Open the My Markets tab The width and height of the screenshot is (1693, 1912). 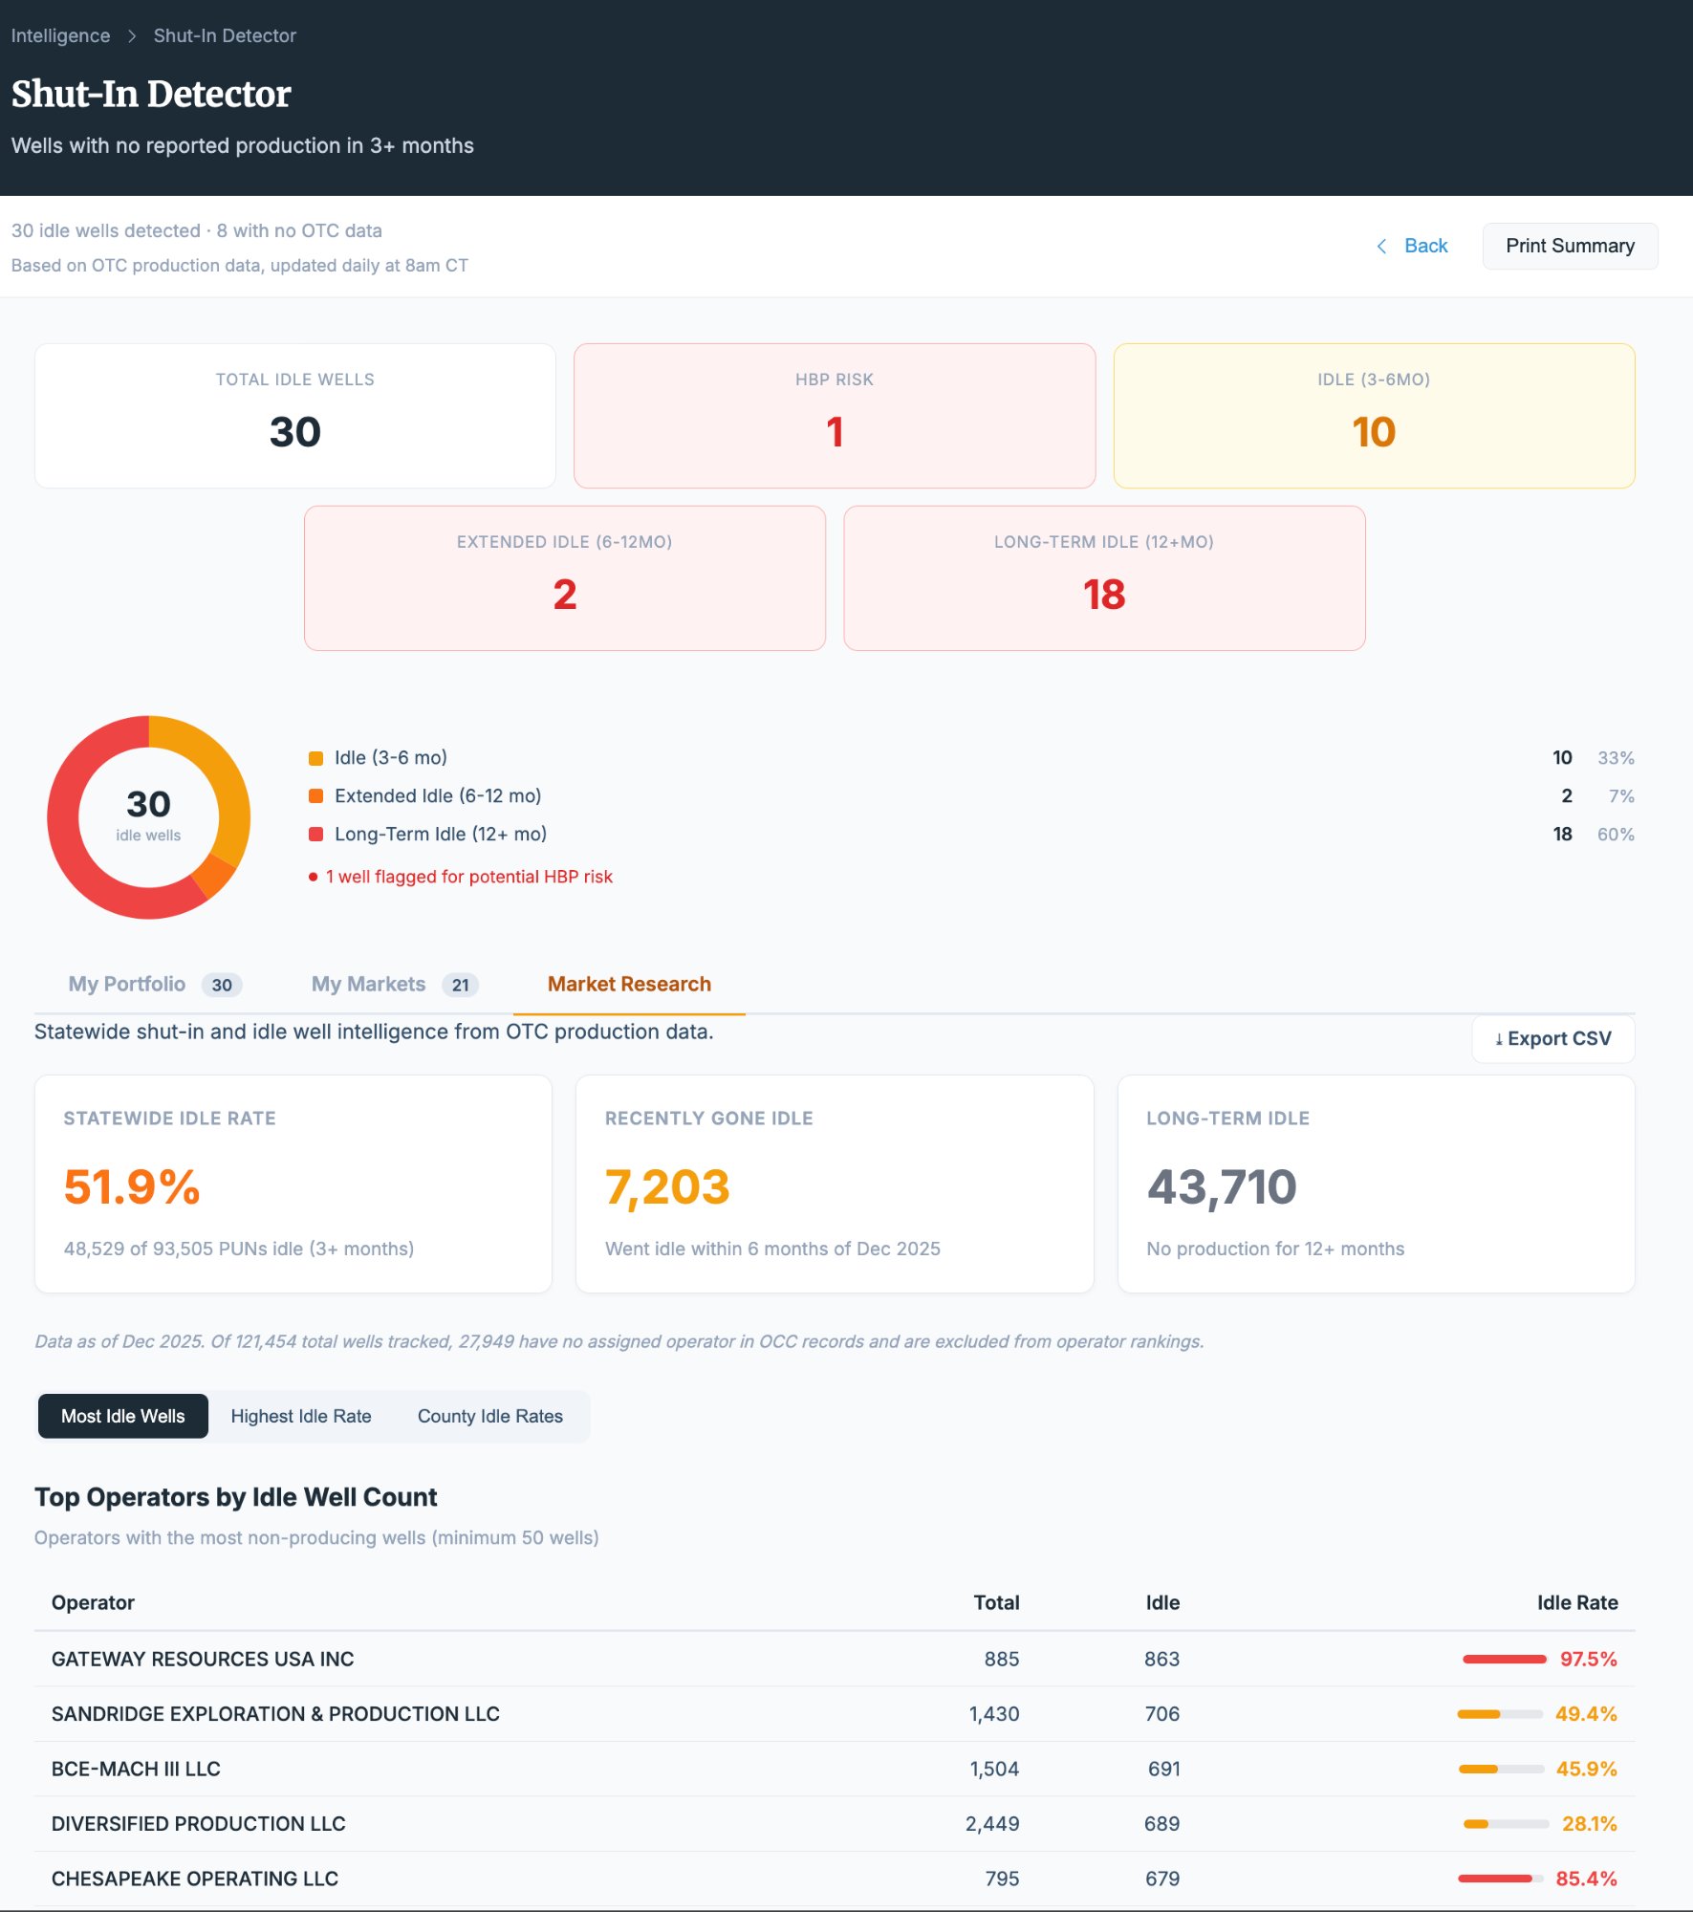tap(368, 984)
